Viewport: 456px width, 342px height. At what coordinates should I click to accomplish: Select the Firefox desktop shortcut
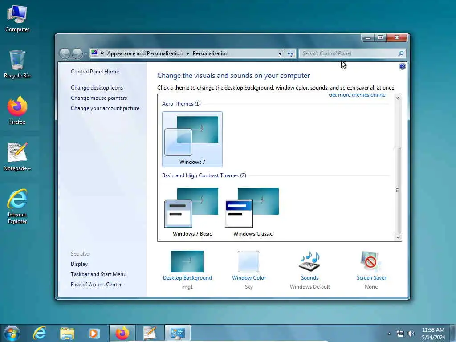coord(17,110)
